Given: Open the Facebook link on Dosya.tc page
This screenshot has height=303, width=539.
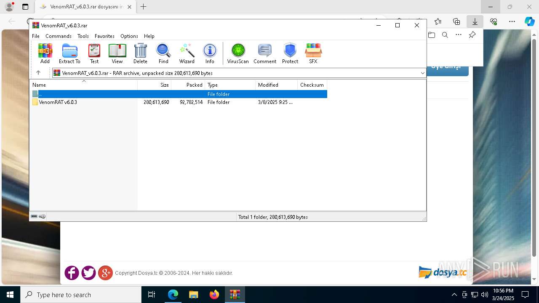Looking at the screenshot, I should coord(72,273).
